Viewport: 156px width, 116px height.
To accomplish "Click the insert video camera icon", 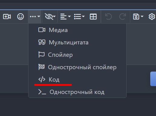I will pyautogui.click(x=7, y=17).
